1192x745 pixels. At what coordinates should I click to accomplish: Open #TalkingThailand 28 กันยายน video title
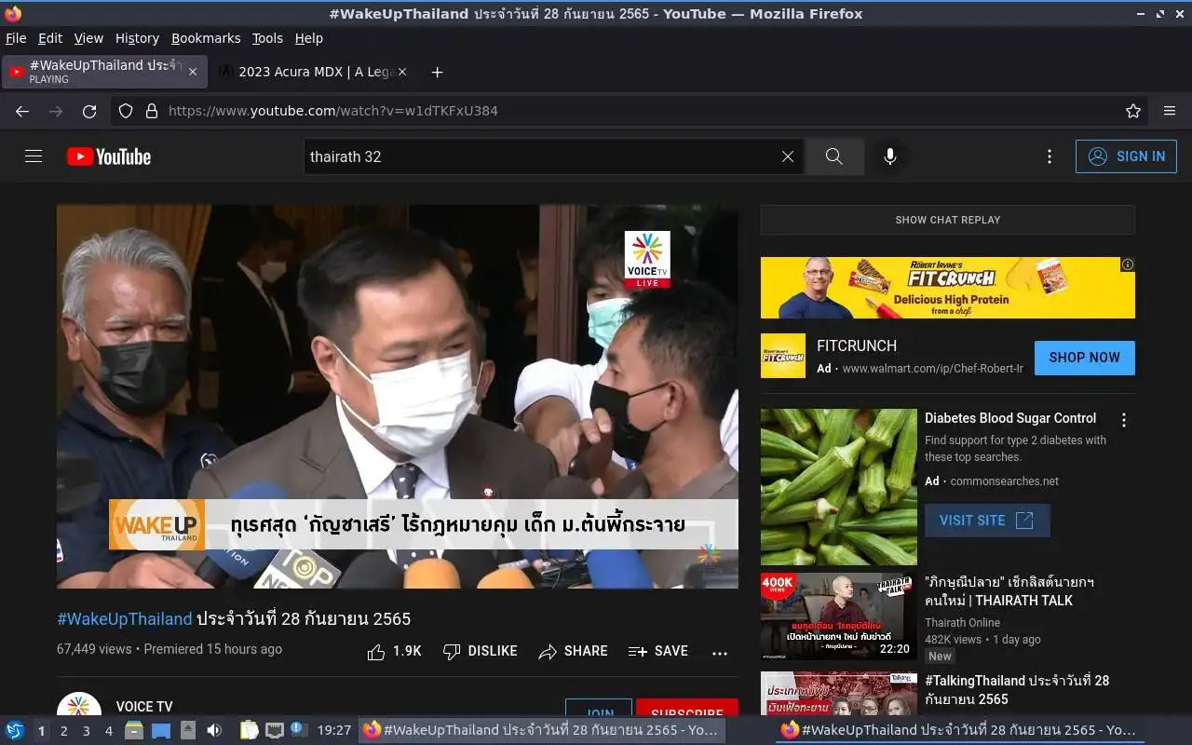click(1017, 690)
